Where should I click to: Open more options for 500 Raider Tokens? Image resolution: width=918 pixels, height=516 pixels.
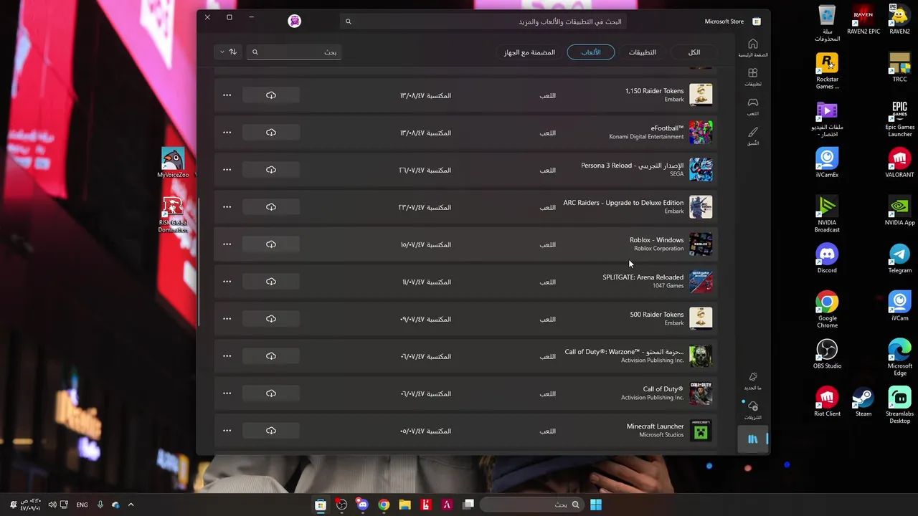point(227,319)
